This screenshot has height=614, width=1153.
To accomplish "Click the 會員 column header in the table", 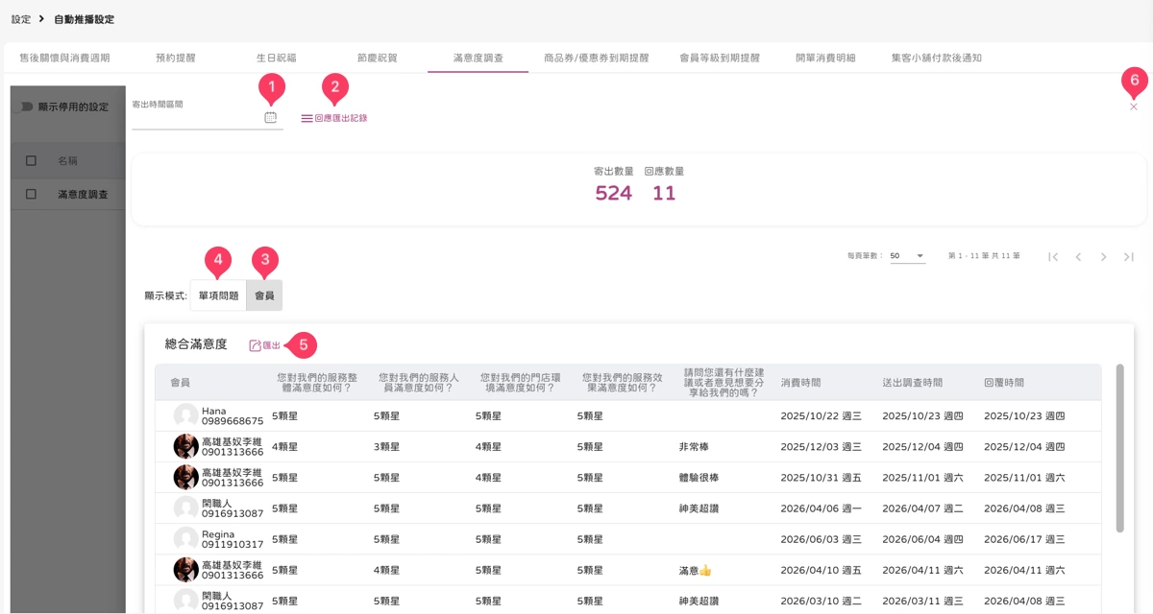I will 181,382.
